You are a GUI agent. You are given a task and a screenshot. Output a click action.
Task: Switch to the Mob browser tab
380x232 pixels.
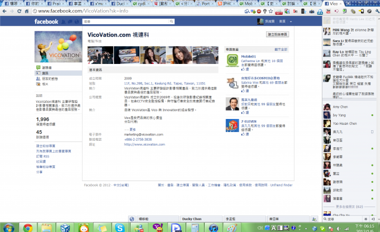point(248,4)
